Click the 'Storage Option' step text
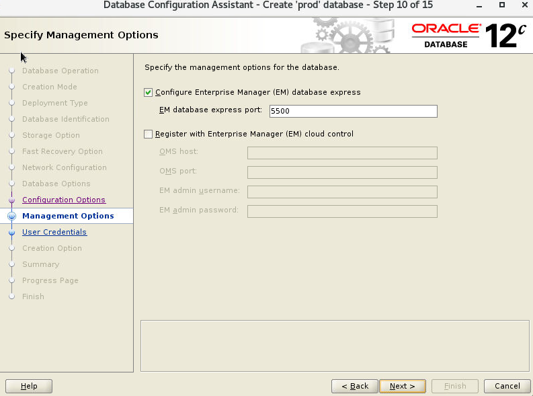The width and height of the screenshot is (533, 396). tap(51, 135)
